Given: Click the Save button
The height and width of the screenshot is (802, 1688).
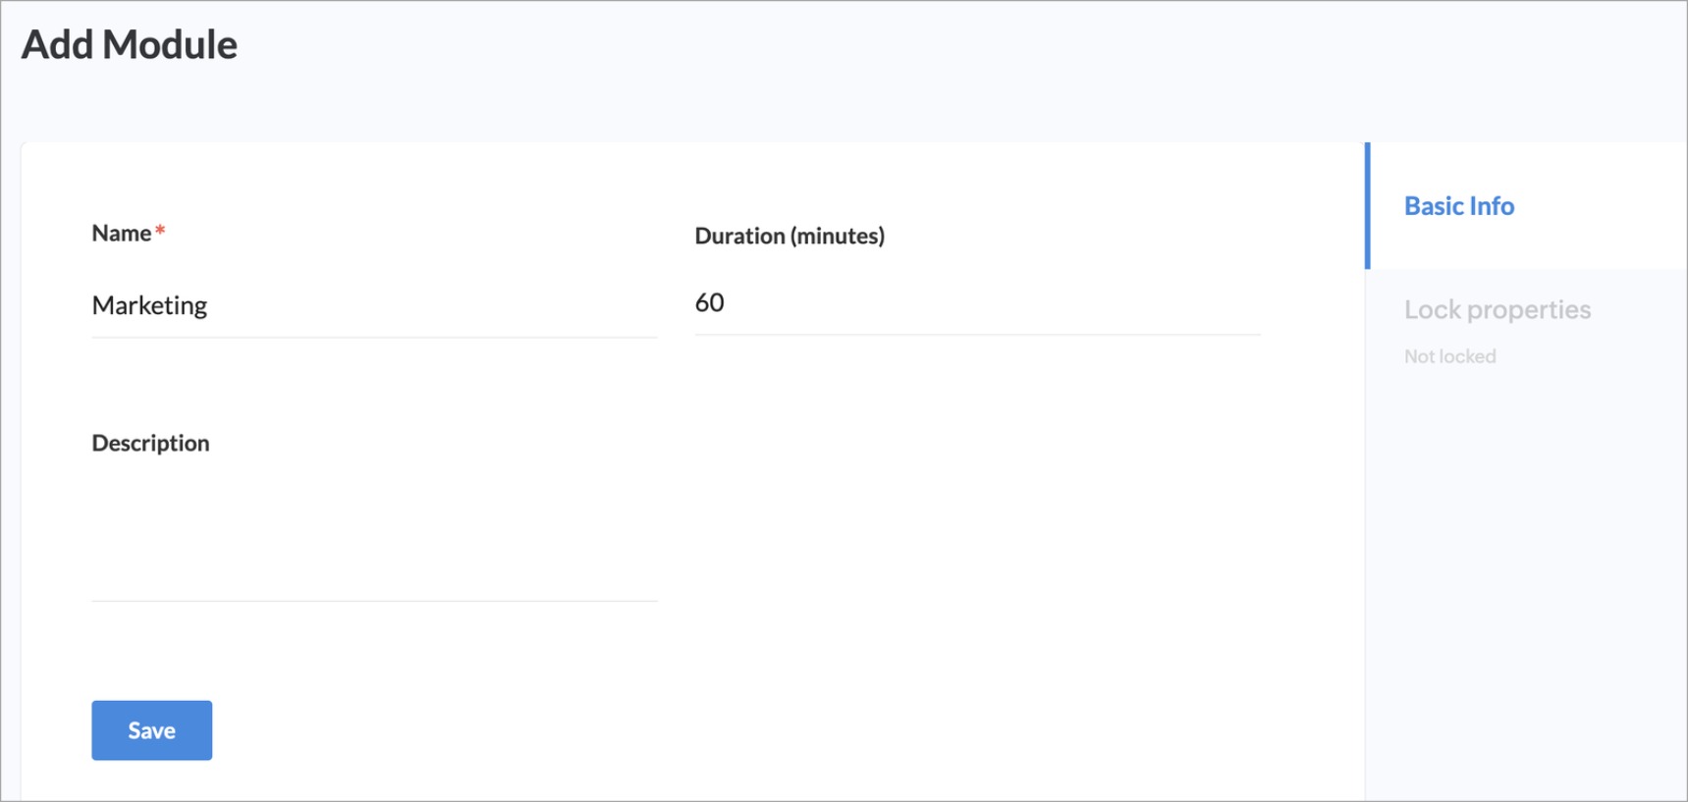Looking at the screenshot, I should click(x=151, y=730).
